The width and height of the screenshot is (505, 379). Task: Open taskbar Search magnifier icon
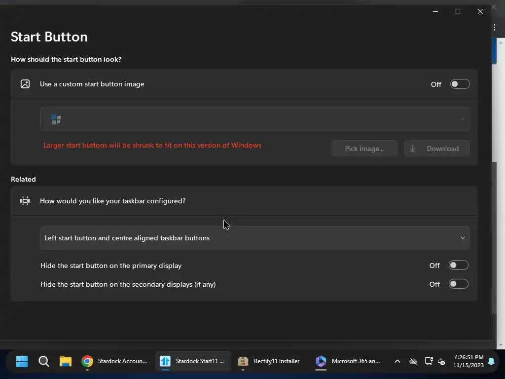coord(44,361)
